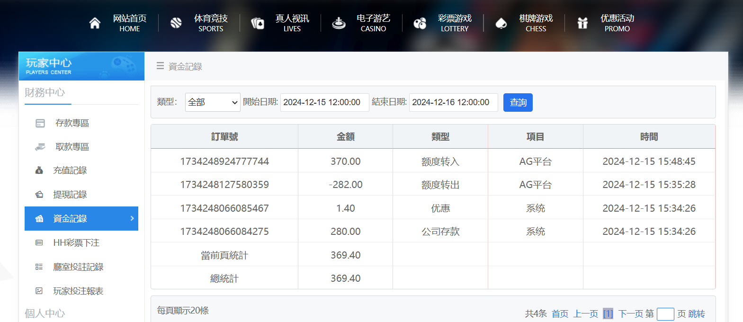Select 充值記錄 from the sidebar

[x=70, y=170]
